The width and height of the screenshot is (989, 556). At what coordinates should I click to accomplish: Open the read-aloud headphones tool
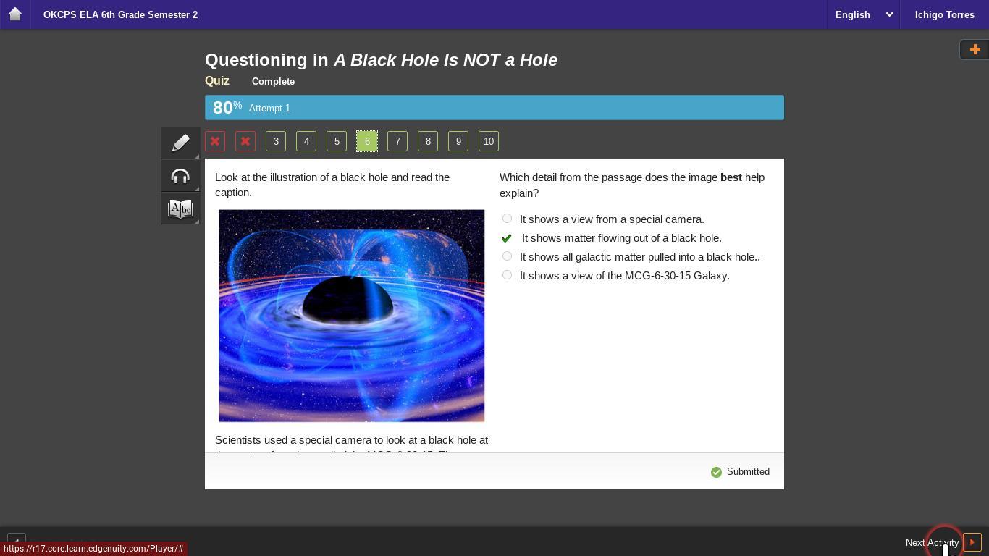pos(180,176)
